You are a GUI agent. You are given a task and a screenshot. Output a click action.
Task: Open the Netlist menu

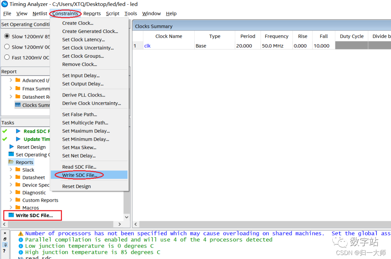point(40,13)
